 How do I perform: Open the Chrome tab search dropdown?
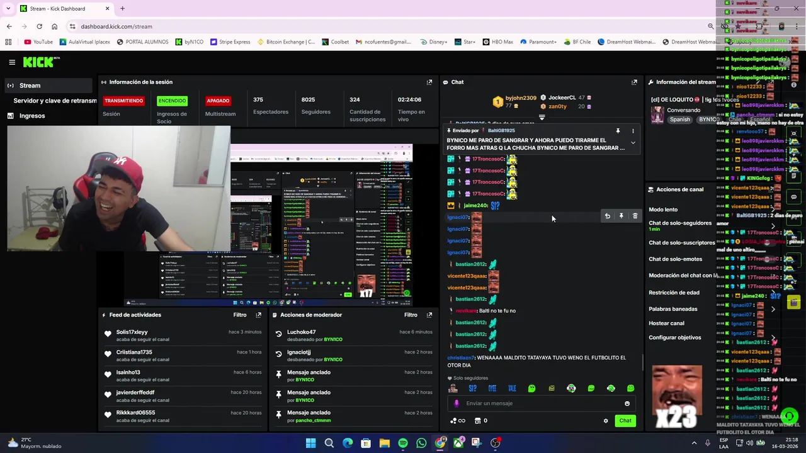(8, 9)
